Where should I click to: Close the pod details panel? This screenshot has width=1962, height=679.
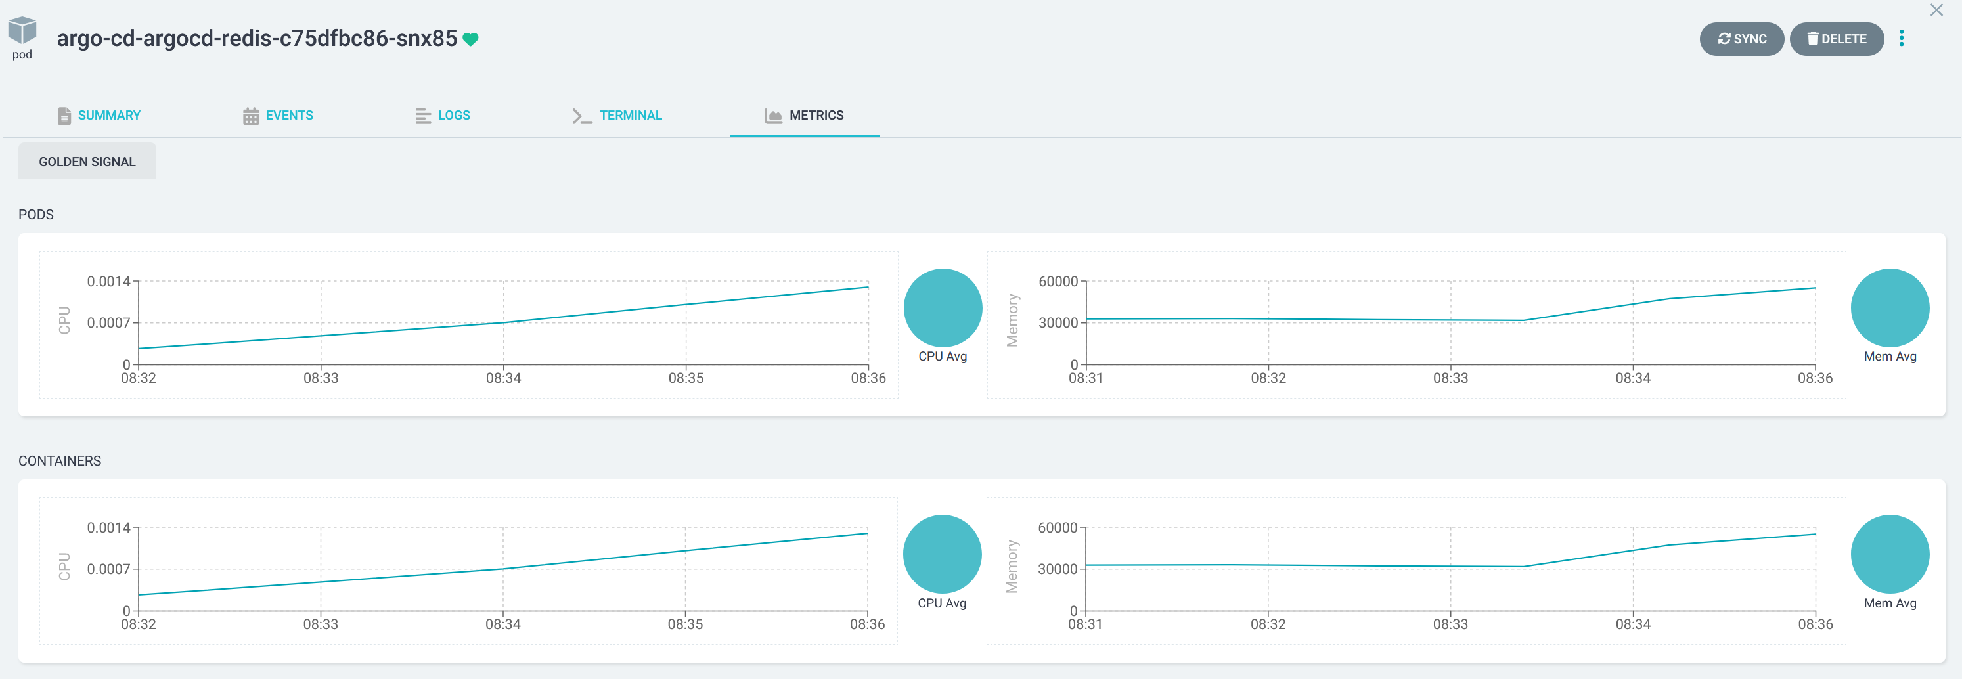click(1936, 10)
